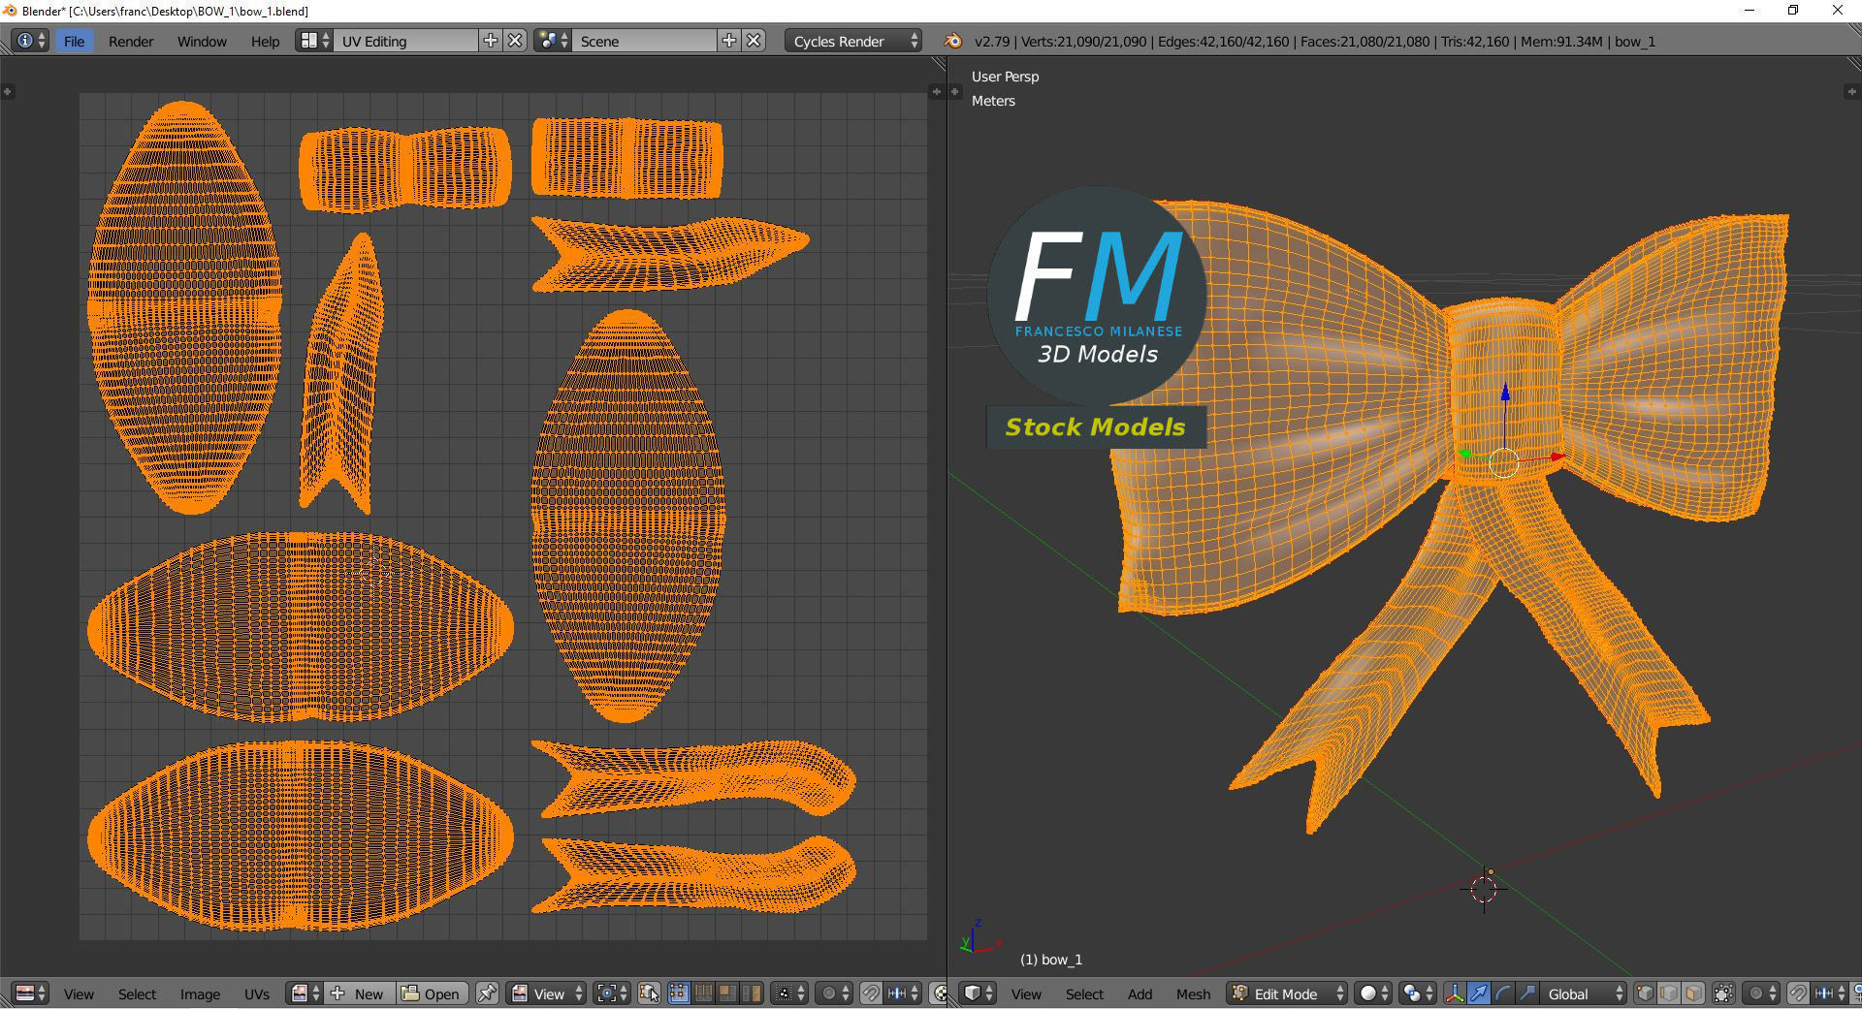Toggle snapping in the UV editor
This screenshot has width=1862, height=1009.
click(x=871, y=993)
